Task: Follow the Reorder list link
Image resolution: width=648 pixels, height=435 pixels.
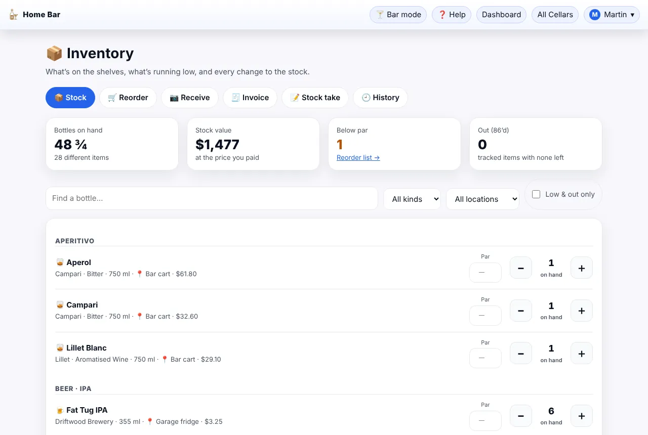Action: click(358, 157)
